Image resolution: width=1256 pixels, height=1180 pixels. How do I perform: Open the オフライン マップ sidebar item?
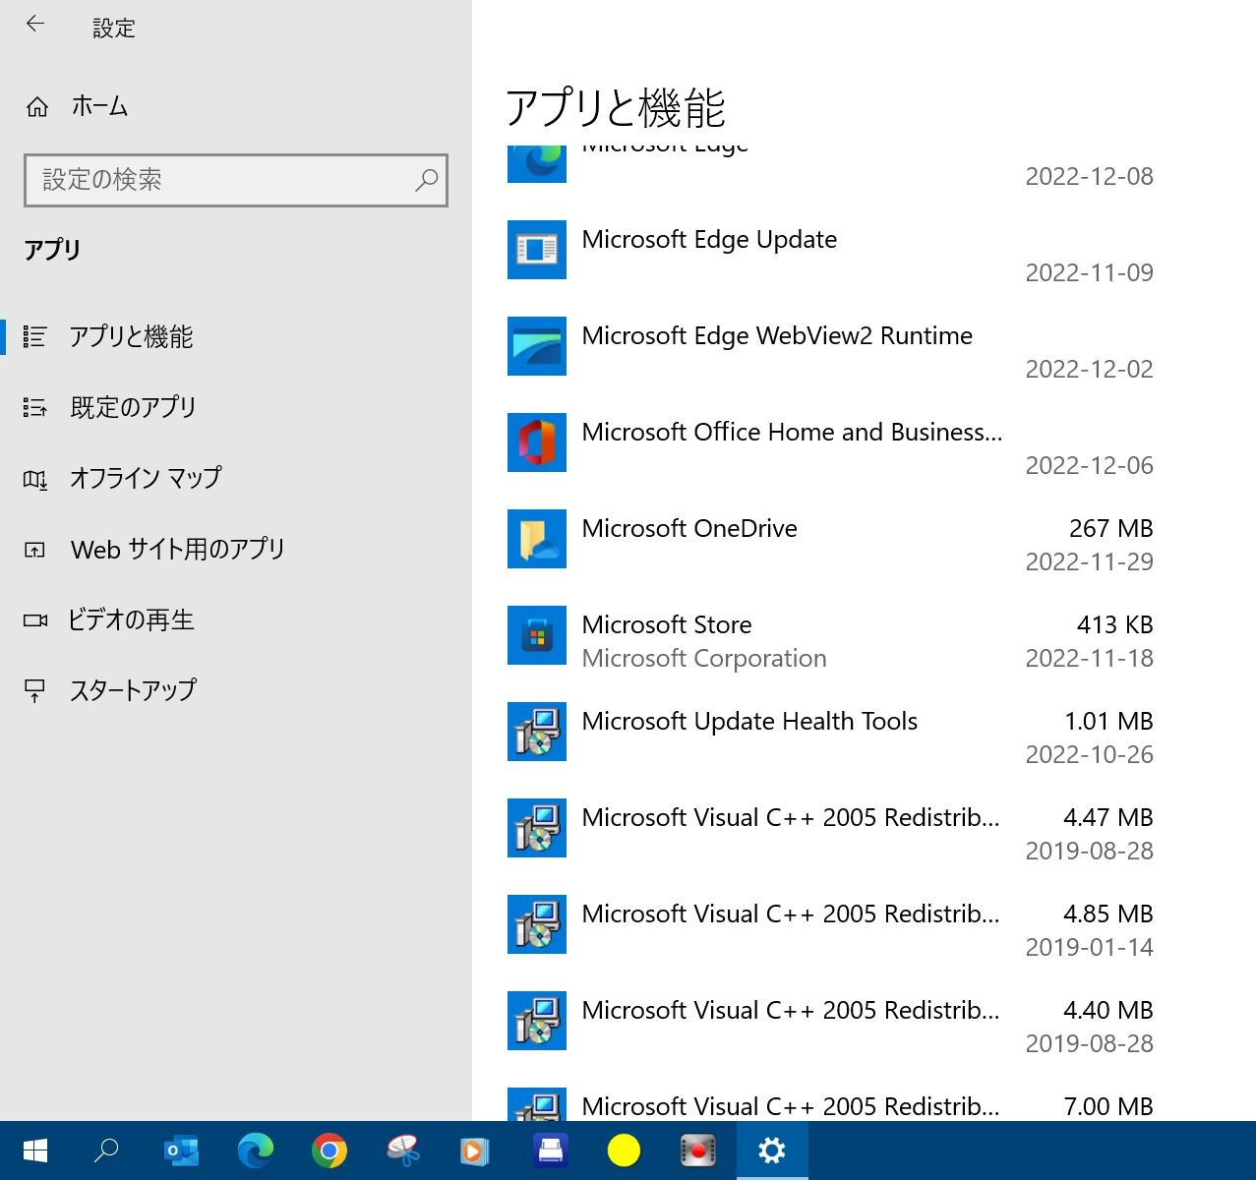[x=146, y=478]
